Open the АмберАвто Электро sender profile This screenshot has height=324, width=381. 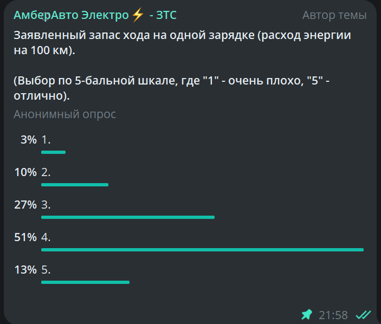tap(72, 15)
